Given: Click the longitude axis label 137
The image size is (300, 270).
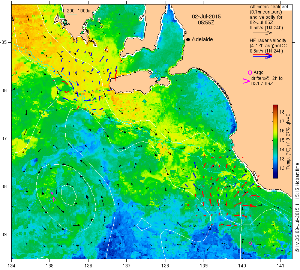Looking at the screenshot, I should click(126, 266).
